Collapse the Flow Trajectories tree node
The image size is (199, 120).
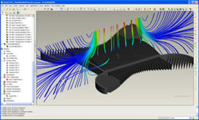(2, 77)
